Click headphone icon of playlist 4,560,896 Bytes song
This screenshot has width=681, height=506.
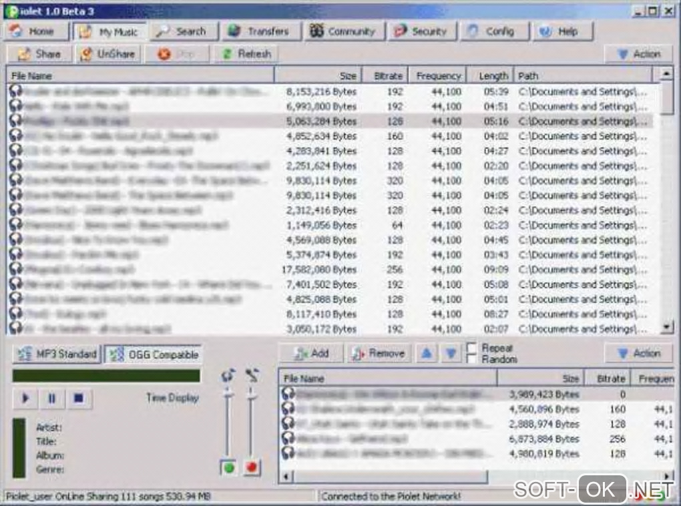pos(288,409)
